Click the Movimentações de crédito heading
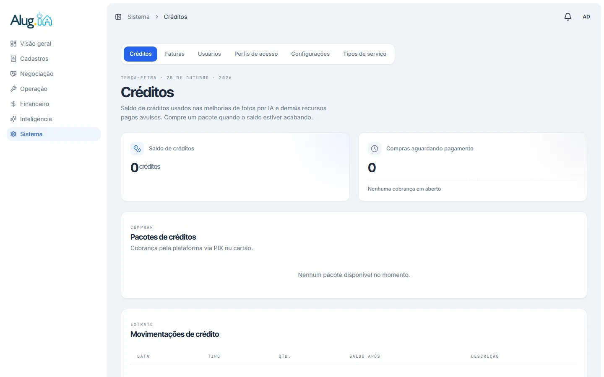The height and width of the screenshot is (377, 604). point(175,334)
